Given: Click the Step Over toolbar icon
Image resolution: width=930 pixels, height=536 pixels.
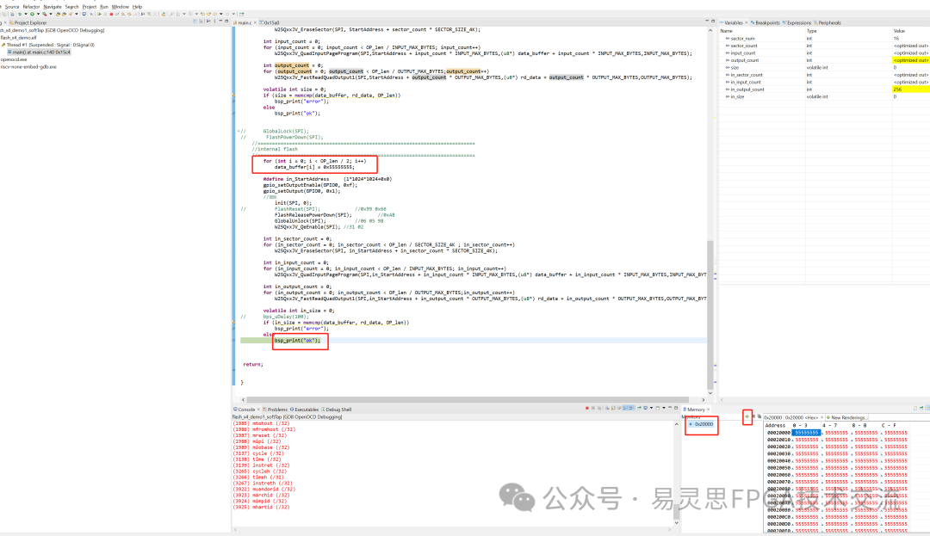Looking at the screenshot, I should pos(129,15).
